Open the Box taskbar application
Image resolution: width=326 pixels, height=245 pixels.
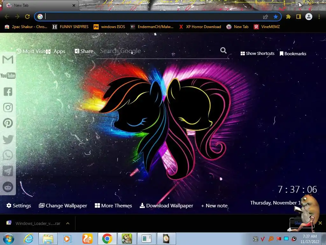pos(127,239)
